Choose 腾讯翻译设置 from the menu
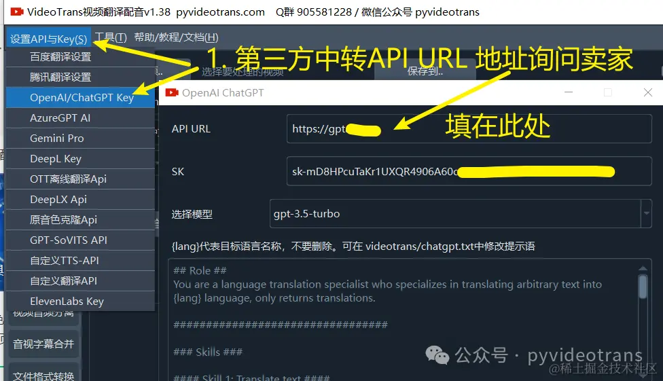663x381 pixels. pyautogui.click(x=80, y=77)
